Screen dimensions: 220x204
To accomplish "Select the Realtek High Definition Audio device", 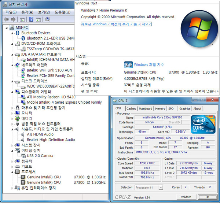I will (x=51, y=140).
